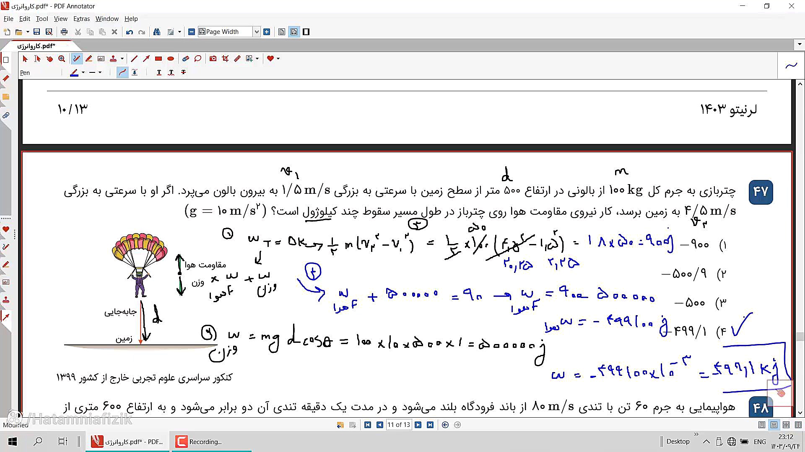Image resolution: width=805 pixels, height=452 pixels.
Task: Open the Page Width zoom dropdown
Action: [x=257, y=32]
